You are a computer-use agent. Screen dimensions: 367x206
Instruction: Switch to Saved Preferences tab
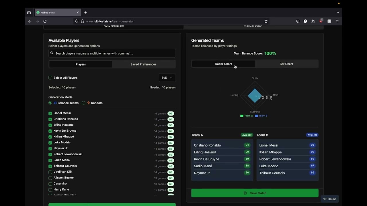point(143,64)
